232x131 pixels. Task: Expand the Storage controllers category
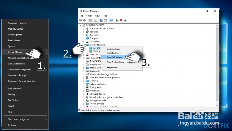pos(84,101)
